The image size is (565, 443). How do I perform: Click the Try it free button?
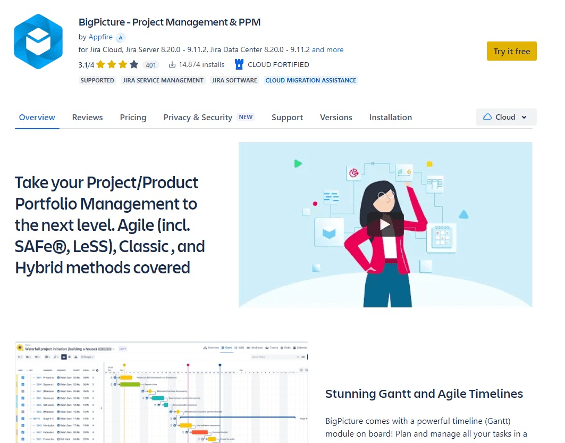pyautogui.click(x=512, y=51)
